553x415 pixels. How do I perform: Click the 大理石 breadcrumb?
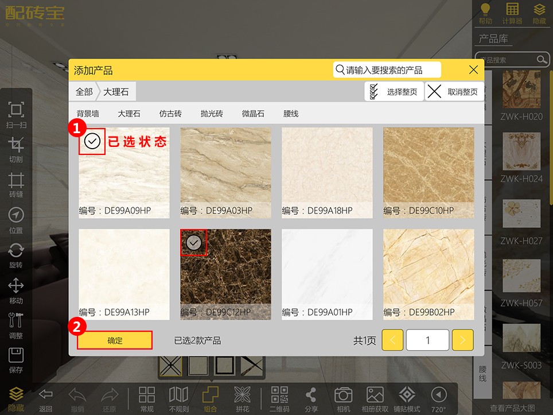(x=116, y=92)
